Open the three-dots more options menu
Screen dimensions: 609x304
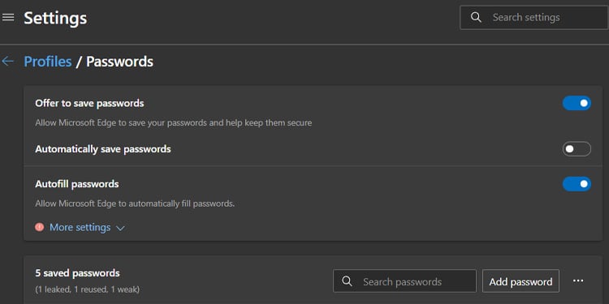point(578,280)
